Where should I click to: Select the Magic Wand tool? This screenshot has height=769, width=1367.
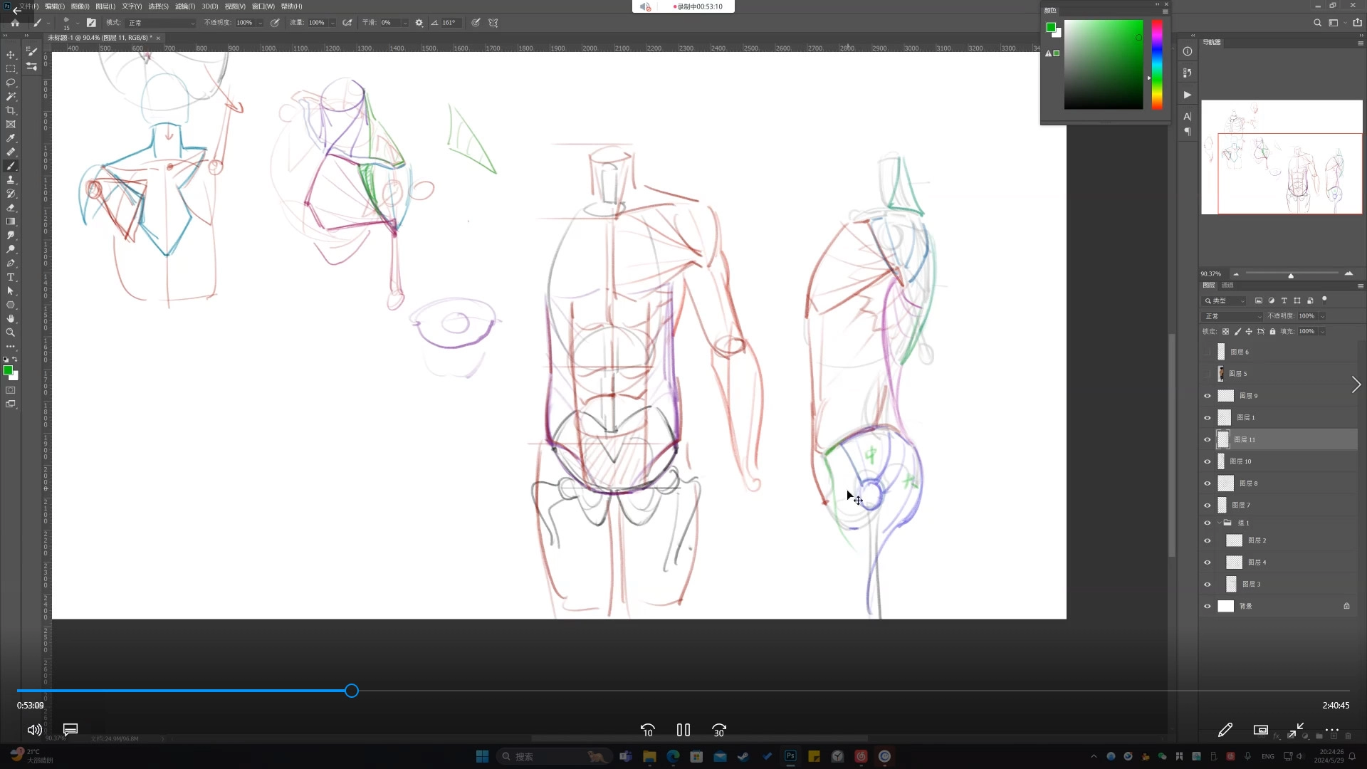pos(11,96)
